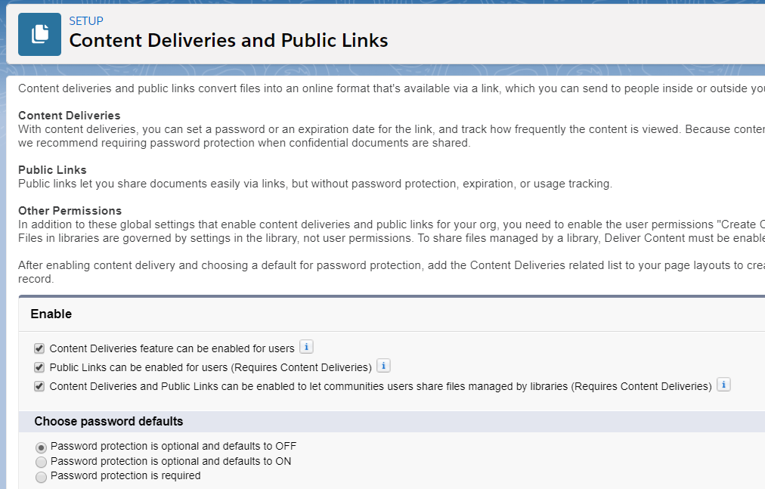Select password protection optional defaults to OFF
Image resolution: width=765 pixels, height=489 pixels.
coord(42,447)
